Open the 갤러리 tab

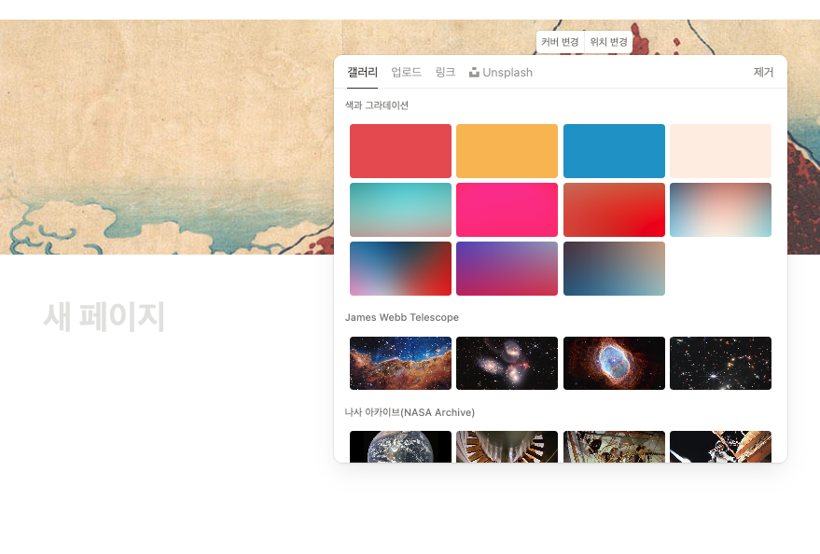(362, 72)
